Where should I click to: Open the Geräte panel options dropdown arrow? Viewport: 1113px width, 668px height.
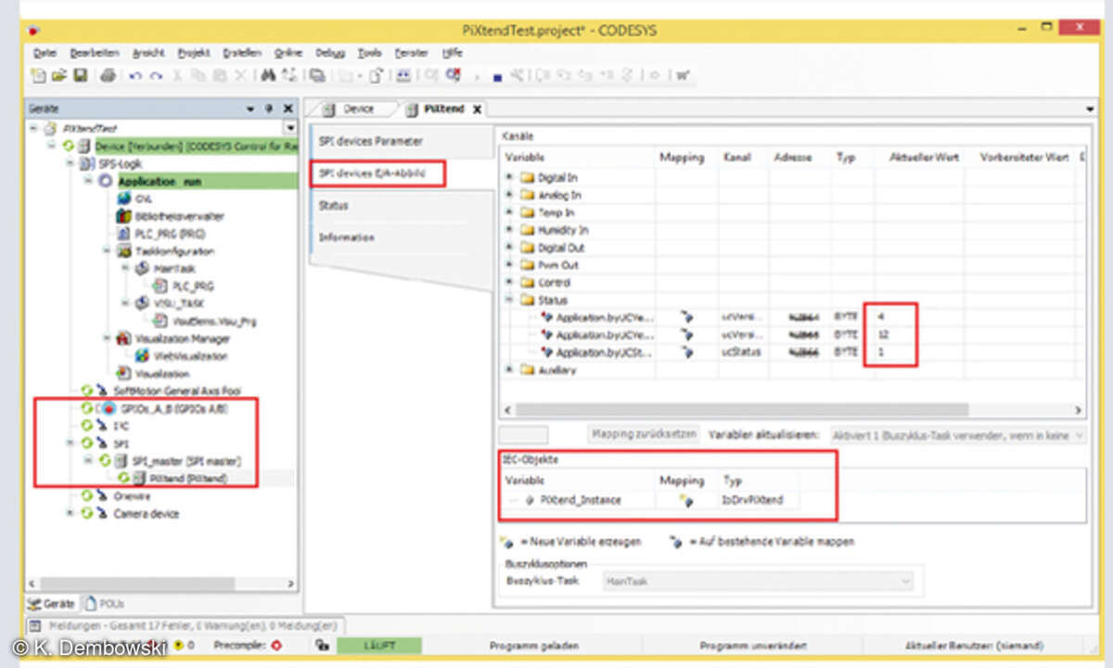point(251,109)
